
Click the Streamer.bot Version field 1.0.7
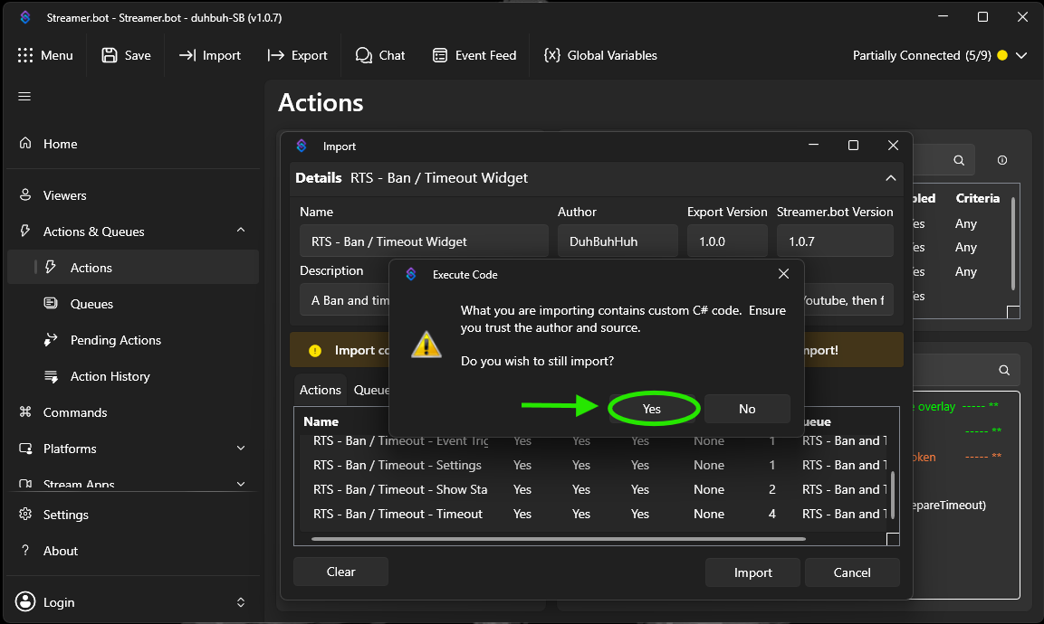835,241
